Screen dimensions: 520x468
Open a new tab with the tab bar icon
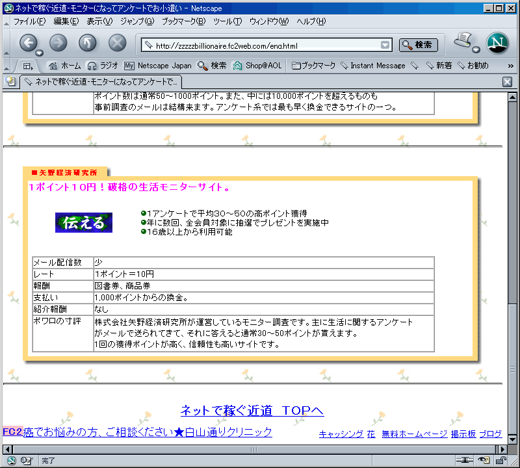click(x=10, y=82)
